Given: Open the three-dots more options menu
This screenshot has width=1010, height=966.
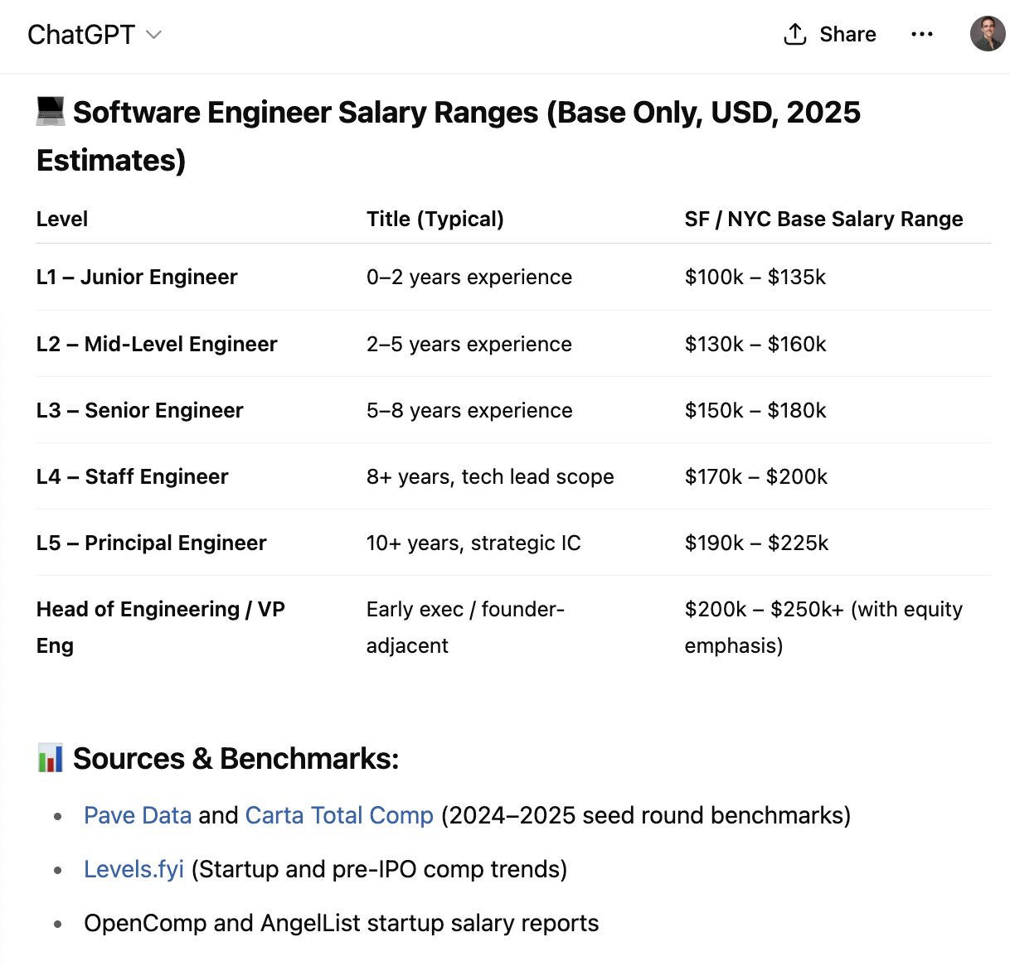Looking at the screenshot, I should [921, 34].
